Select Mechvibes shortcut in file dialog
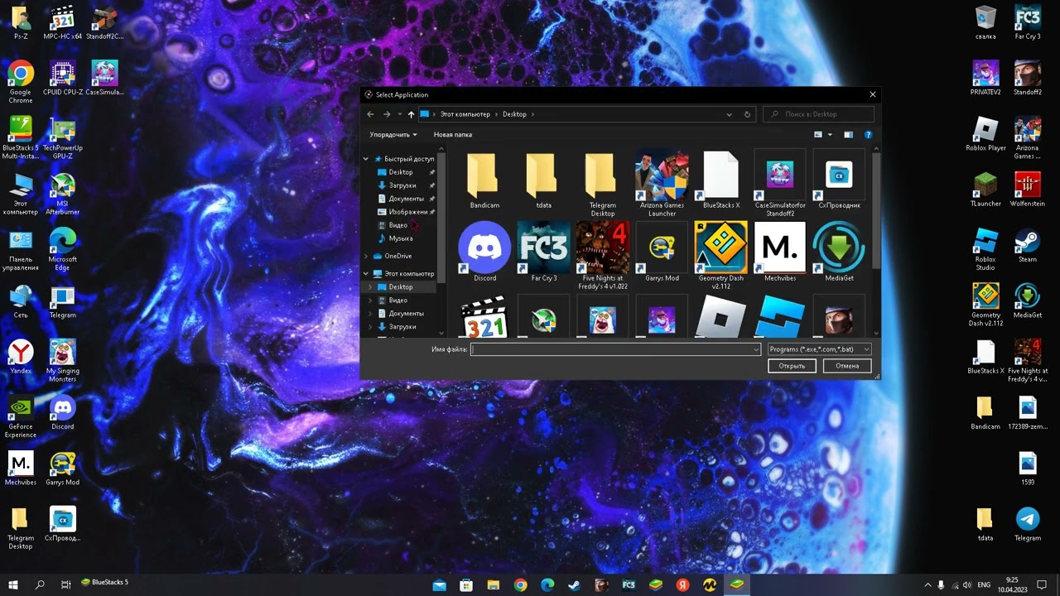 coord(780,252)
